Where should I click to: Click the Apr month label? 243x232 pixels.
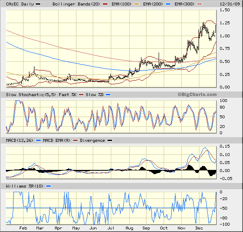58,228
